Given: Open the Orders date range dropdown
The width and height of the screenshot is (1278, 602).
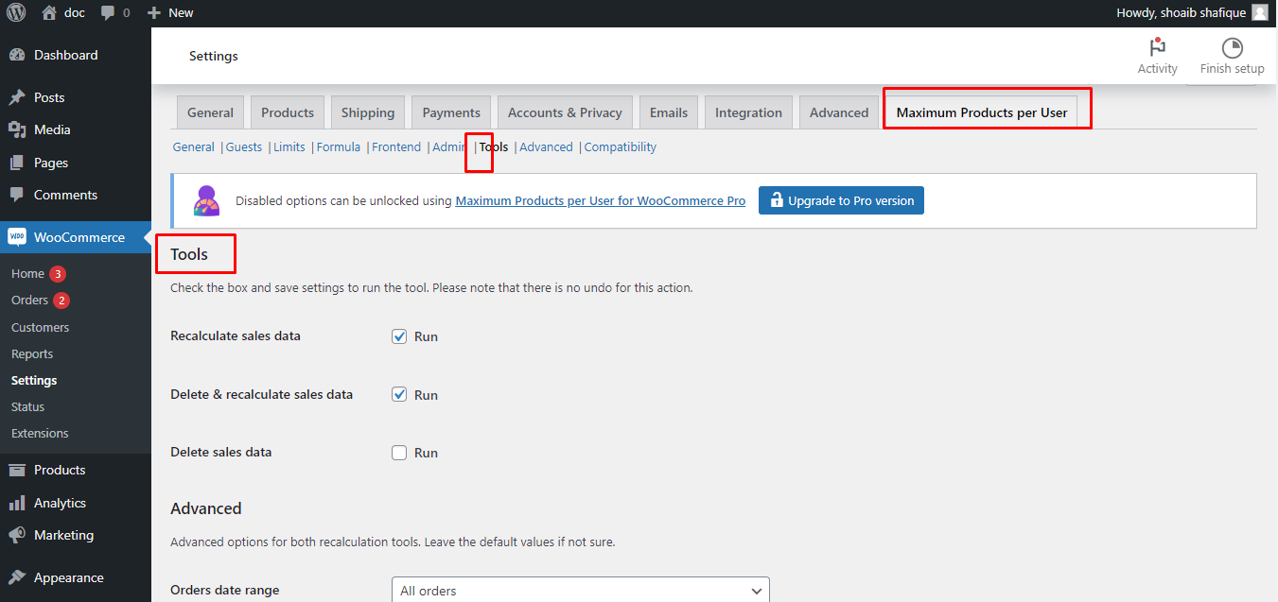Looking at the screenshot, I should 581,591.
